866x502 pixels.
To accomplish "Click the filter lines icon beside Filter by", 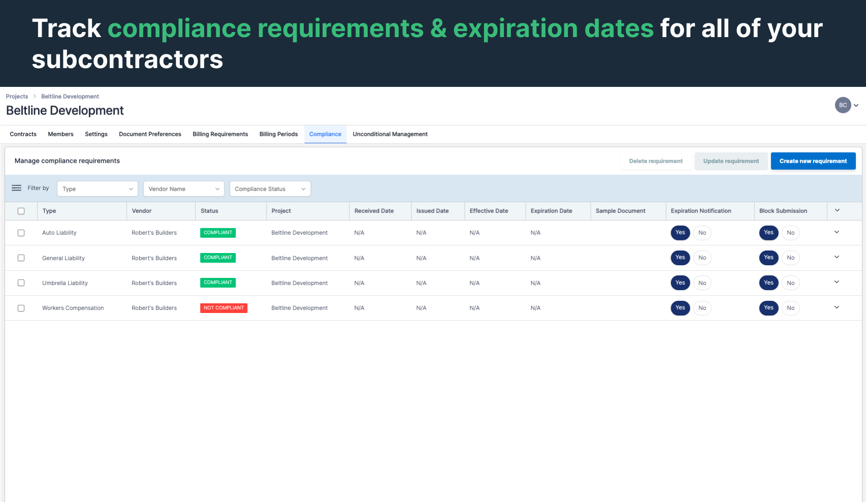I will tap(17, 188).
